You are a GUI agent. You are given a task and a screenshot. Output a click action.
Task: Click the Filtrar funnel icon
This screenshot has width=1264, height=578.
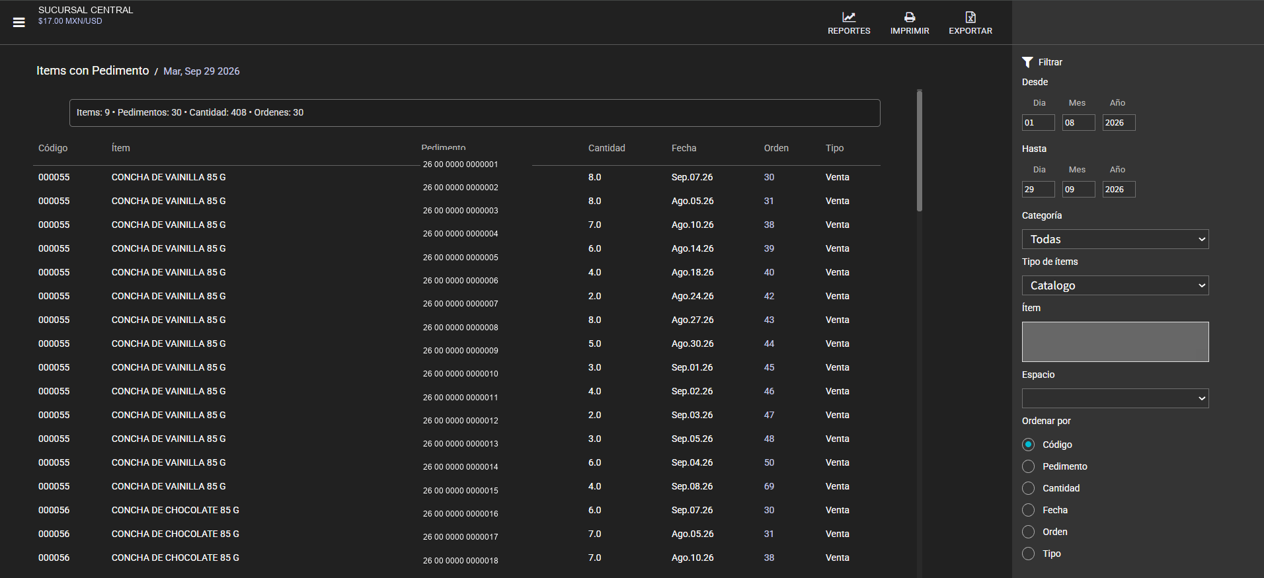coord(1027,62)
